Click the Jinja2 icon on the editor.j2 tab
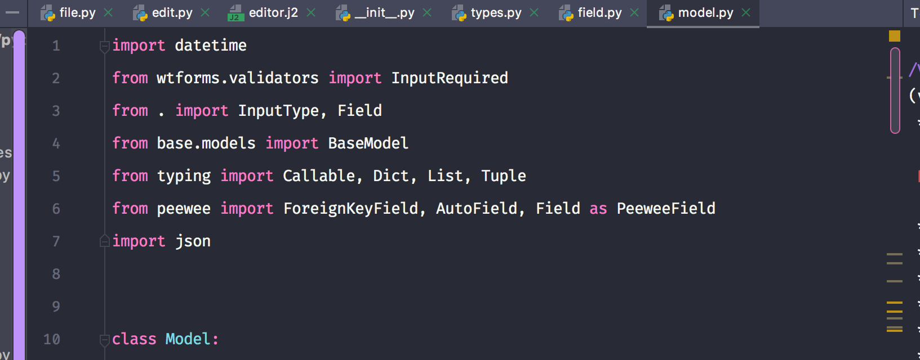This screenshot has height=360, width=920. [237, 12]
